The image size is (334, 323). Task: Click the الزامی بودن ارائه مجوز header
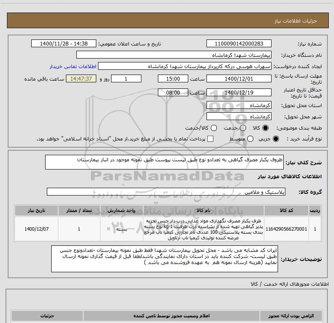291,316
